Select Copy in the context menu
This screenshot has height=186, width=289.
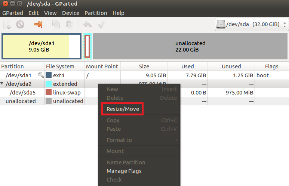(x=139, y=120)
